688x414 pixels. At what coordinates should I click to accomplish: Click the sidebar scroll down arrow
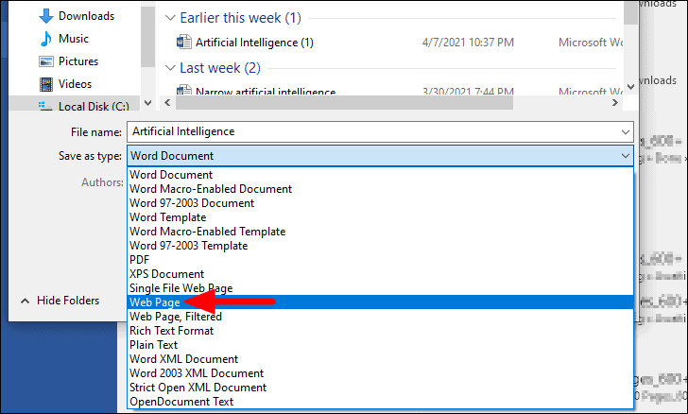pyautogui.click(x=147, y=103)
